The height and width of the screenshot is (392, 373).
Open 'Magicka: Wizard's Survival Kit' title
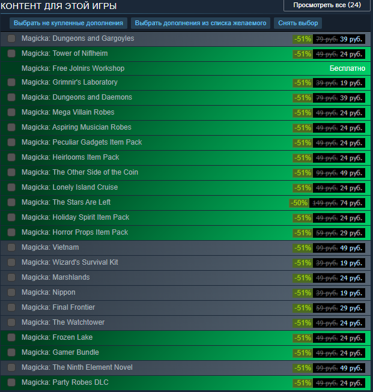click(x=70, y=262)
